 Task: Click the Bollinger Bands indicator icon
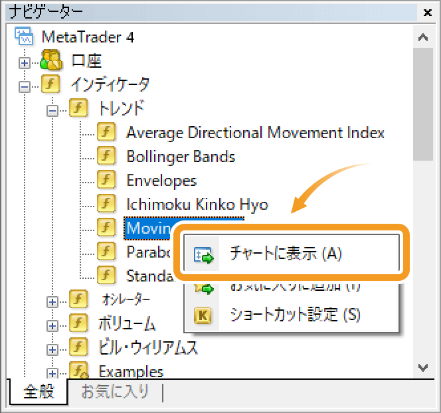point(106,155)
